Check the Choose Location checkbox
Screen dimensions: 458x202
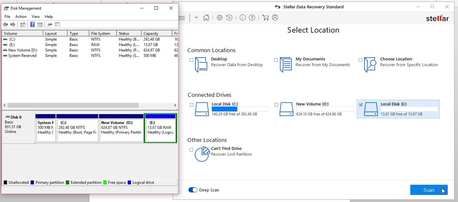(x=361, y=60)
